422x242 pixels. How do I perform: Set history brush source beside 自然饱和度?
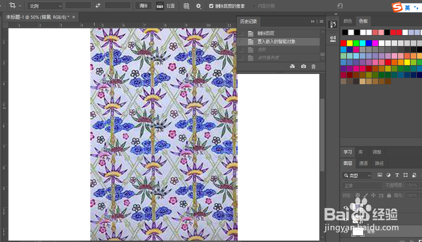point(241,58)
